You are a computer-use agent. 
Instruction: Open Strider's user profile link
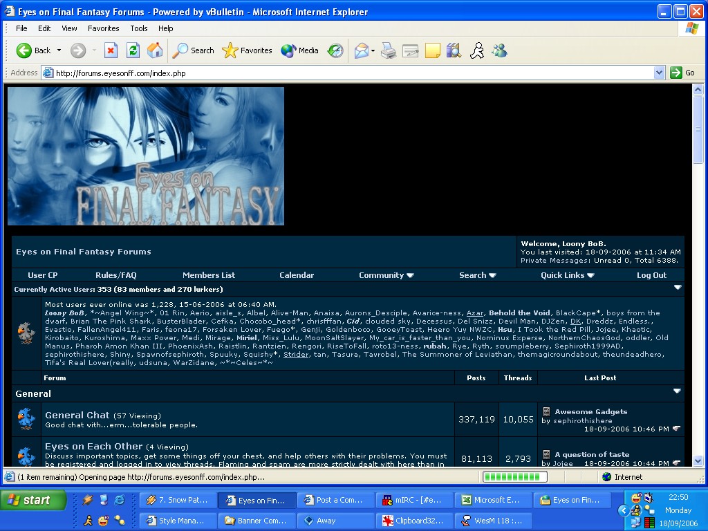(296, 355)
